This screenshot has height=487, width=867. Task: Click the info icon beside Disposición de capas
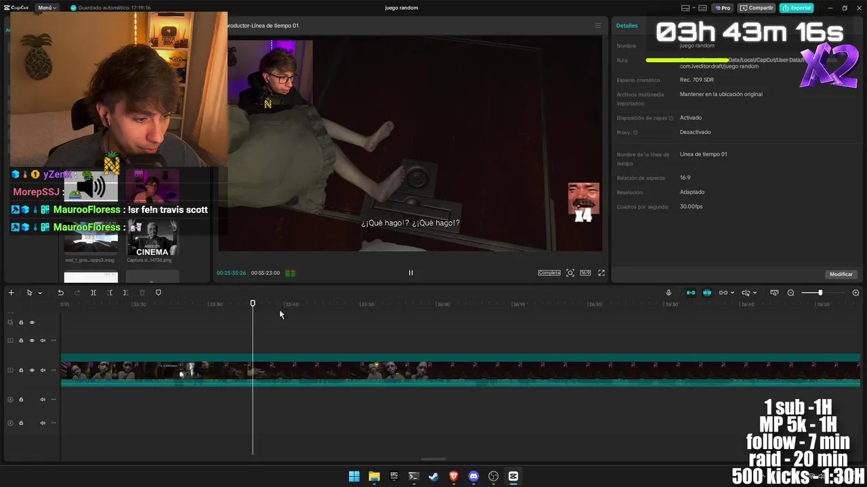(671, 118)
